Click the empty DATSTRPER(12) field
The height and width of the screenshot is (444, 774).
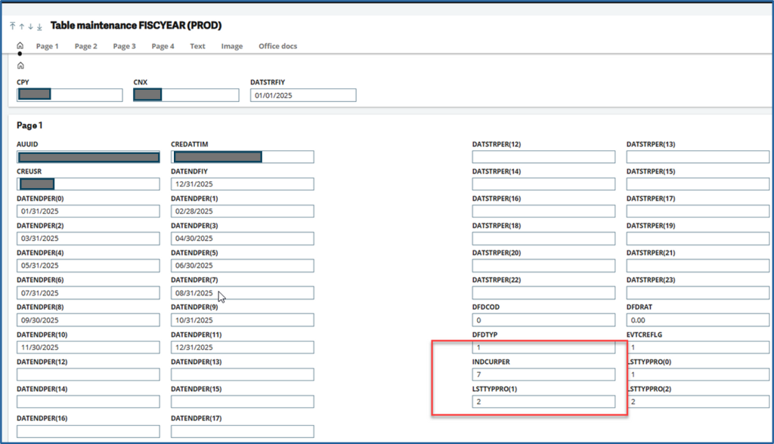tap(543, 157)
